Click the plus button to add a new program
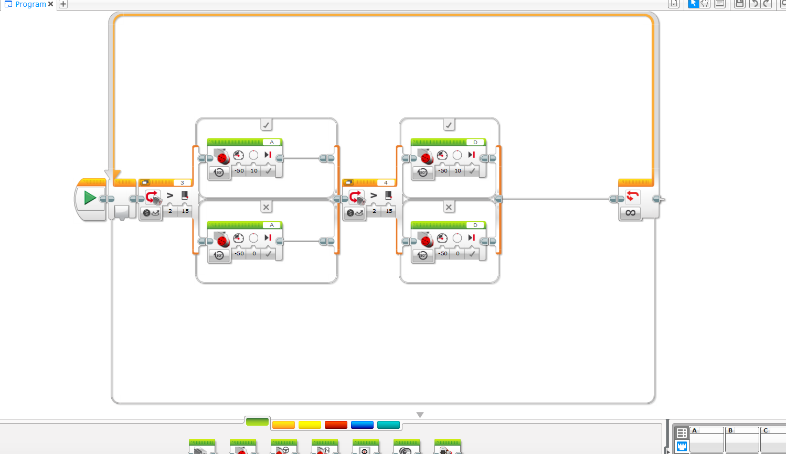The width and height of the screenshot is (786, 454). [x=62, y=4]
